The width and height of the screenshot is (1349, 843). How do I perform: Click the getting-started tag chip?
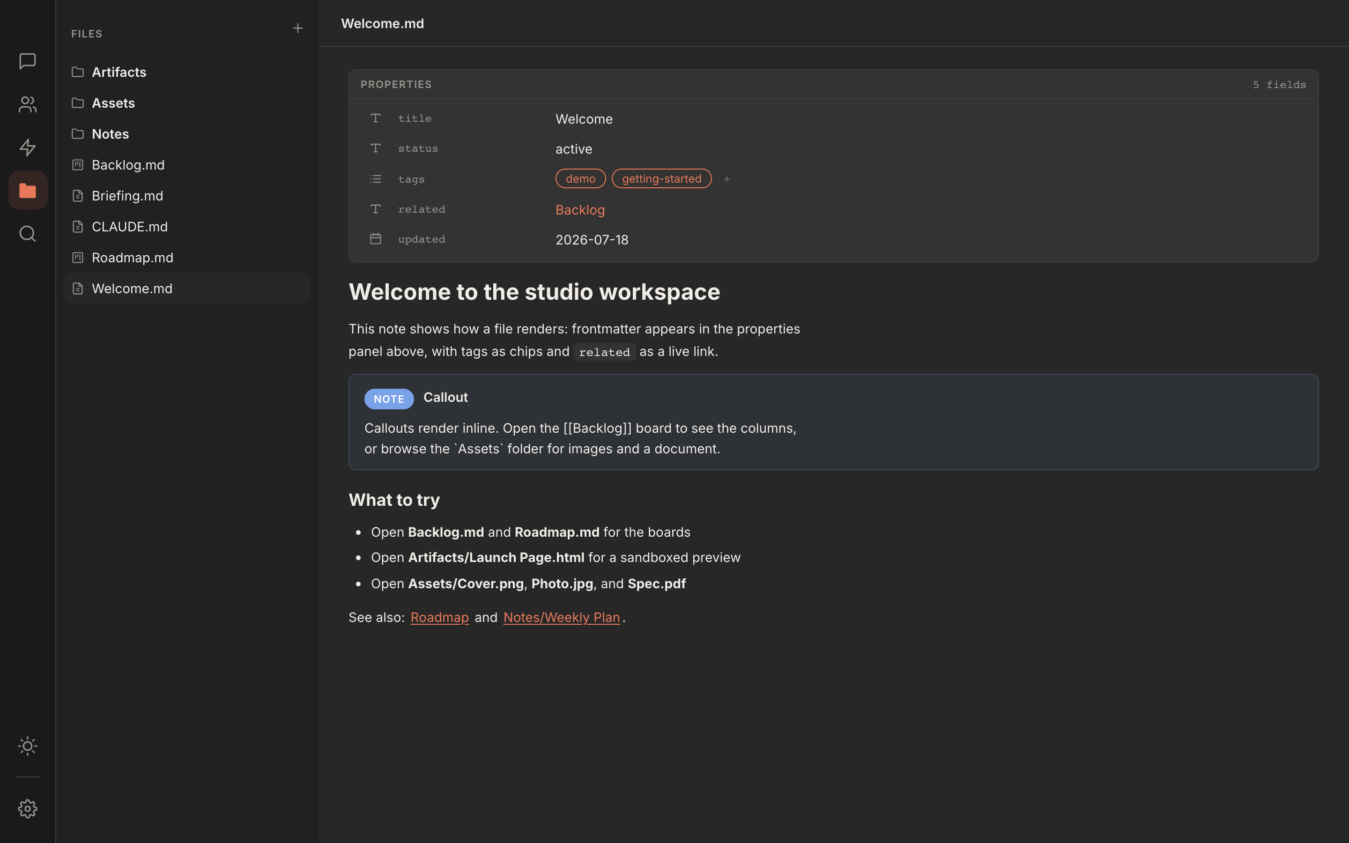click(x=662, y=178)
